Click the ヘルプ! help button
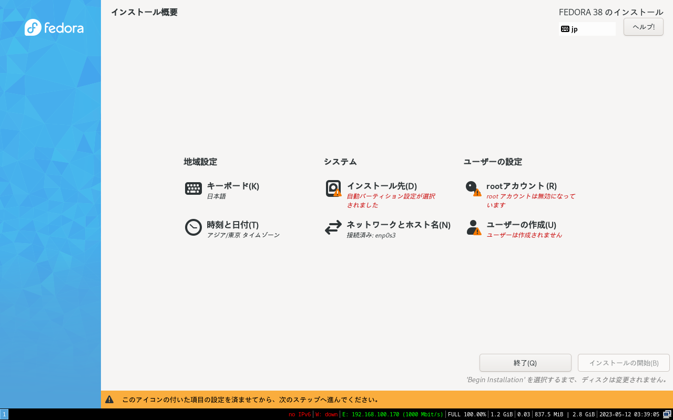The image size is (673, 420). 644,27
